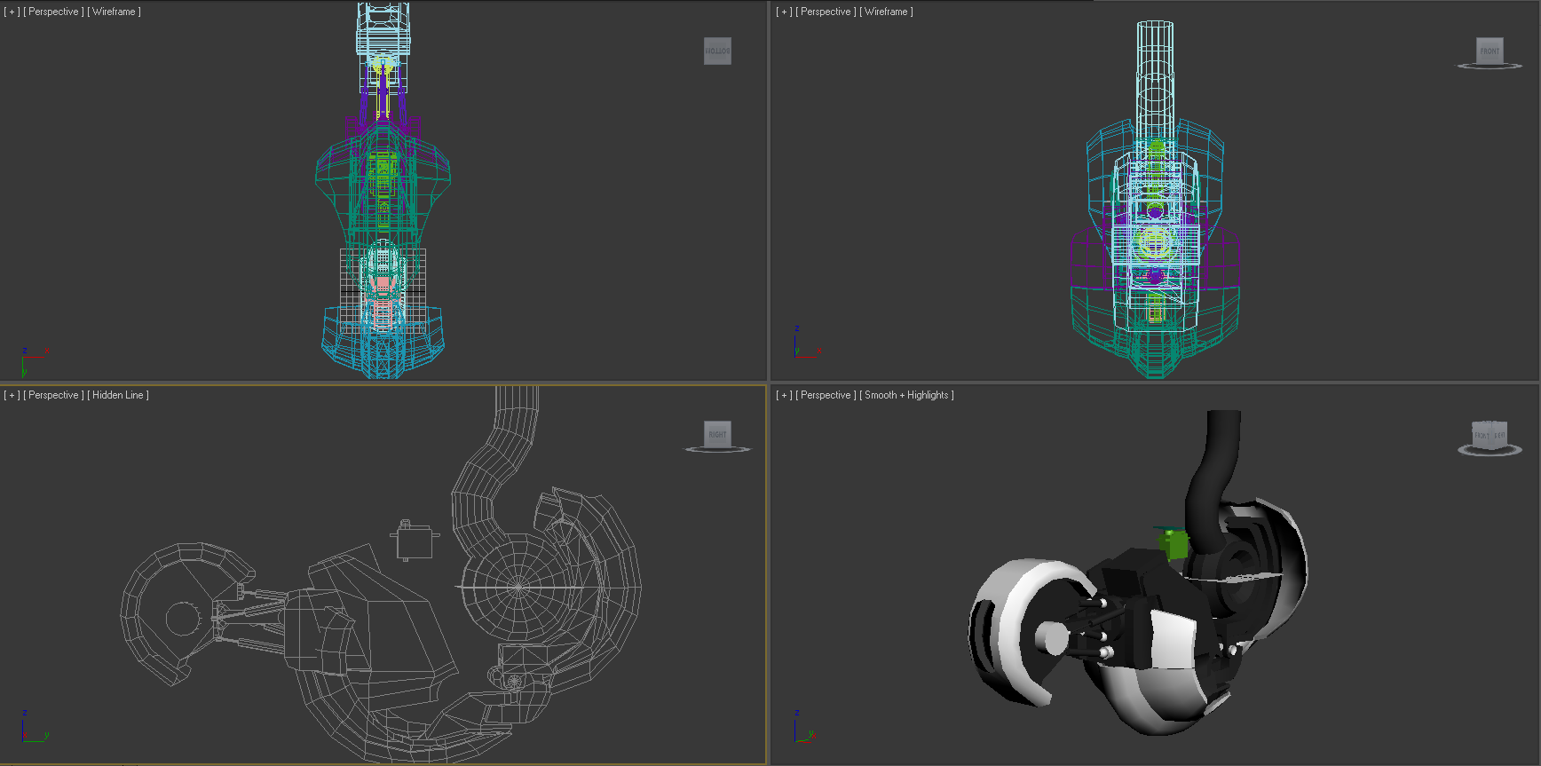
Task: Click Perspective label in Hidden Line viewport
Action: pyautogui.click(x=53, y=395)
